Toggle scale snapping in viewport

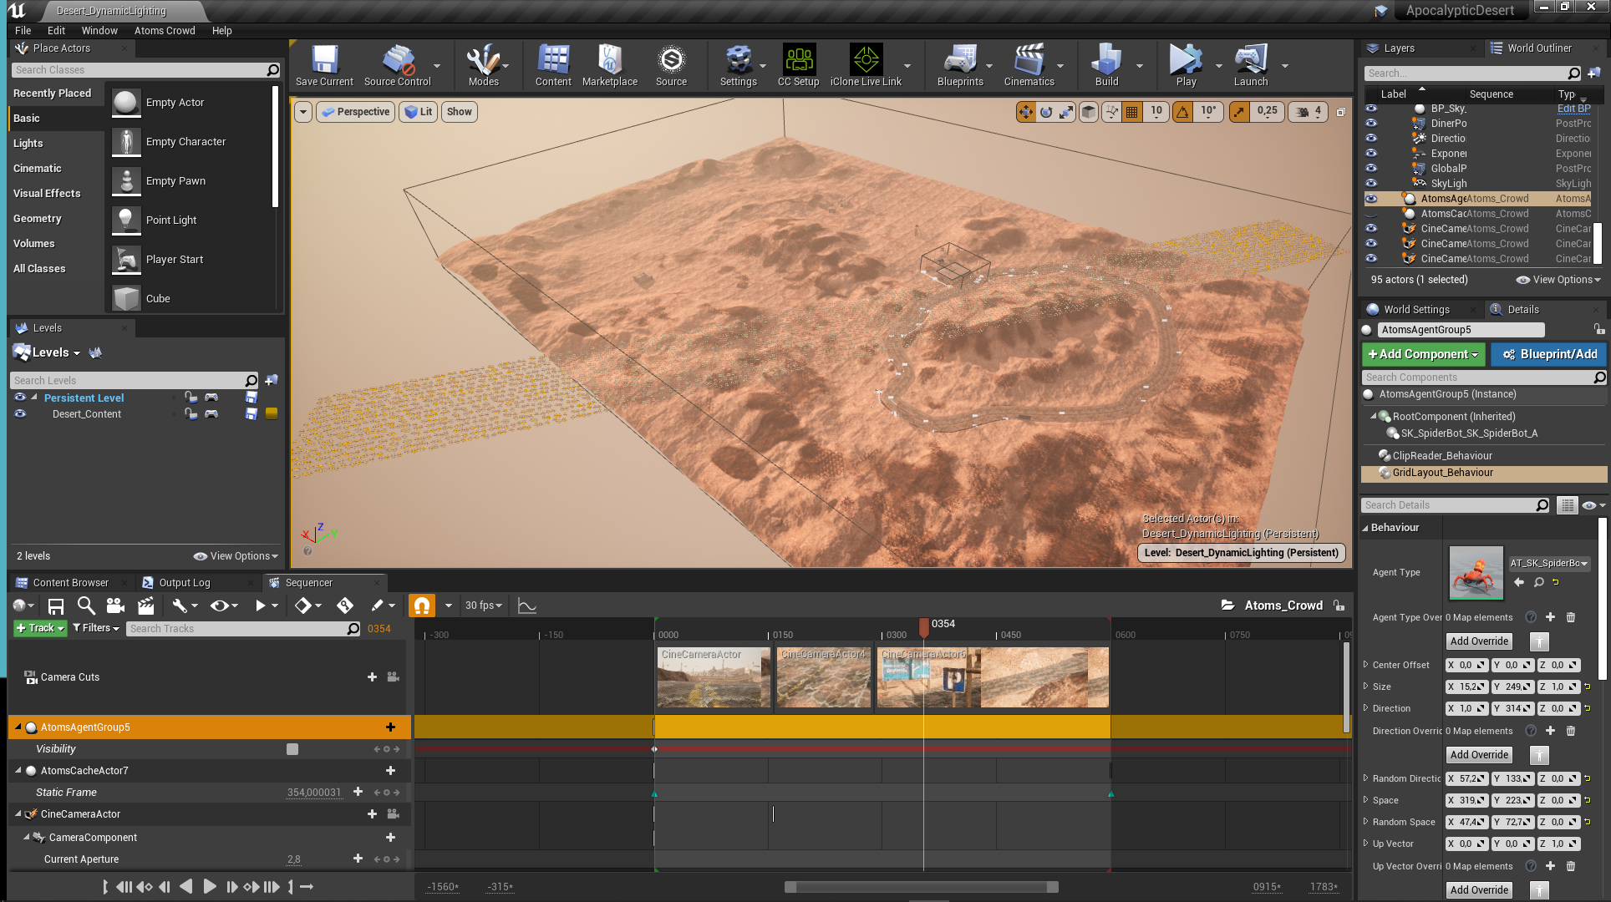(x=1240, y=111)
